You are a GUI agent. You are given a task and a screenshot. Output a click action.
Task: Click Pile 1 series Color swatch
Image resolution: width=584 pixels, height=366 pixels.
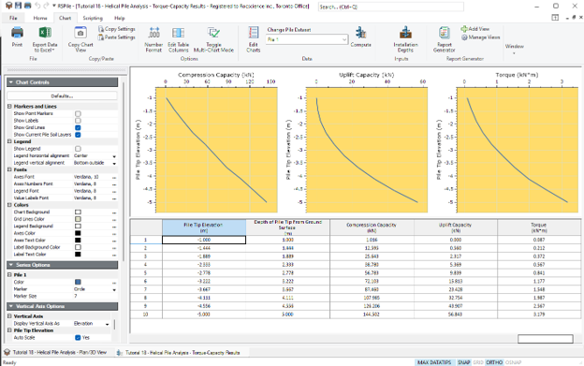(78, 283)
